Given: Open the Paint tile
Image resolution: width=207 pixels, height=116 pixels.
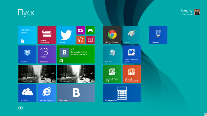Looking at the screenshot, I should pyautogui.click(x=132, y=35).
